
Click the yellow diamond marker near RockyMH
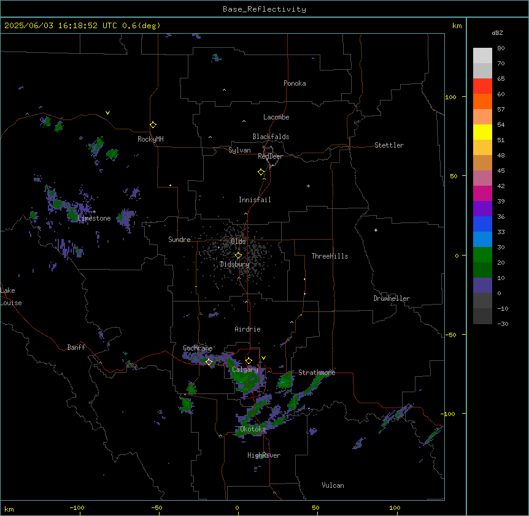click(x=153, y=125)
